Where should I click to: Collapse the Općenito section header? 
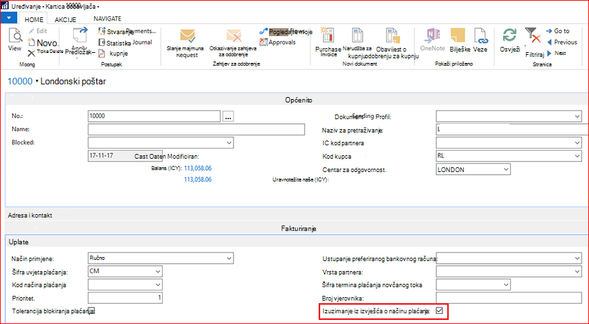299,100
